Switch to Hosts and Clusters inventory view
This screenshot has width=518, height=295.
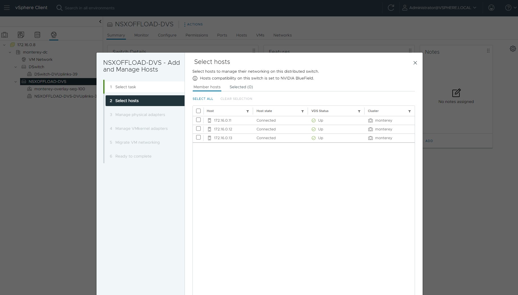5,35
